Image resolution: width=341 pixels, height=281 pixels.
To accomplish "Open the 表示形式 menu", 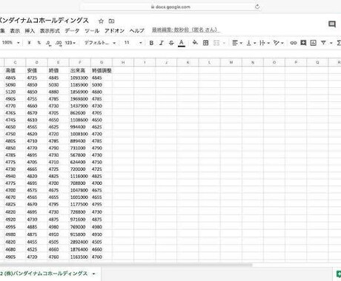I will [50, 31].
